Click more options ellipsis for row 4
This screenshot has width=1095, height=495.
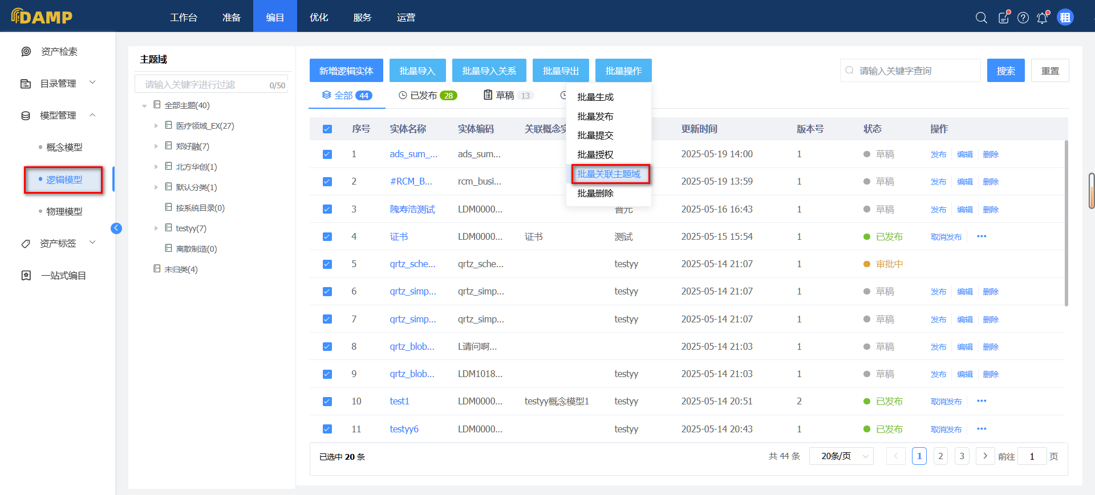[x=982, y=236]
